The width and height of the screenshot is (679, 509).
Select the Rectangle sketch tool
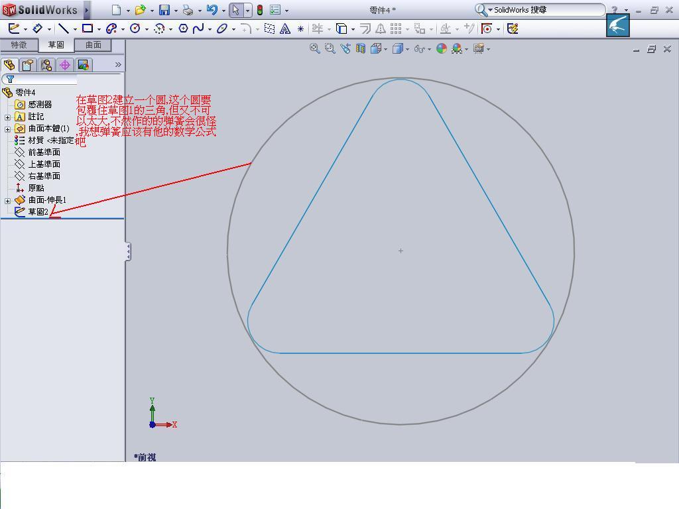(x=88, y=28)
